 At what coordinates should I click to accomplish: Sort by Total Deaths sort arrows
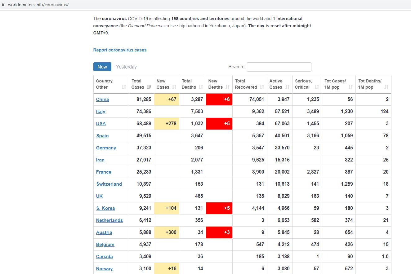pyautogui.click(x=201, y=87)
